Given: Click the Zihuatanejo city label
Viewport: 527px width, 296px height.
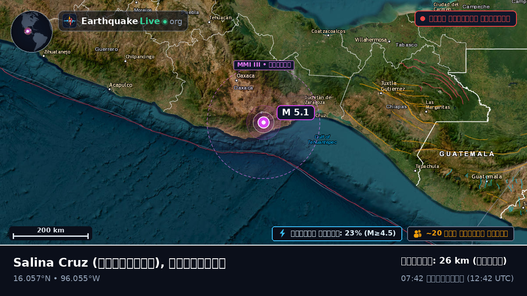Looking at the screenshot, I should point(57,52).
